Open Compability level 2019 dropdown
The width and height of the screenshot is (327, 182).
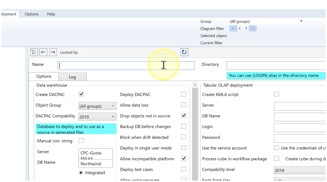[300, 170]
